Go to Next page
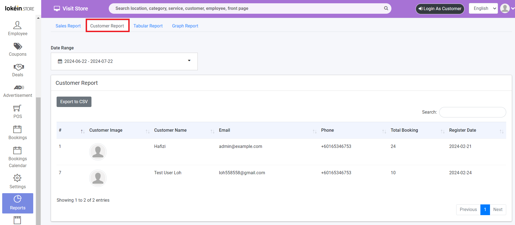This screenshot has width=515, height=225. tap(498, 210)
